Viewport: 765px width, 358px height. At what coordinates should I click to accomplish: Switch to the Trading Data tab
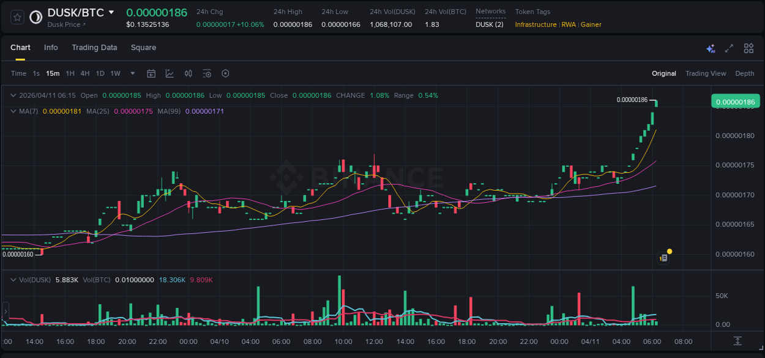click(x=94, y=48)
